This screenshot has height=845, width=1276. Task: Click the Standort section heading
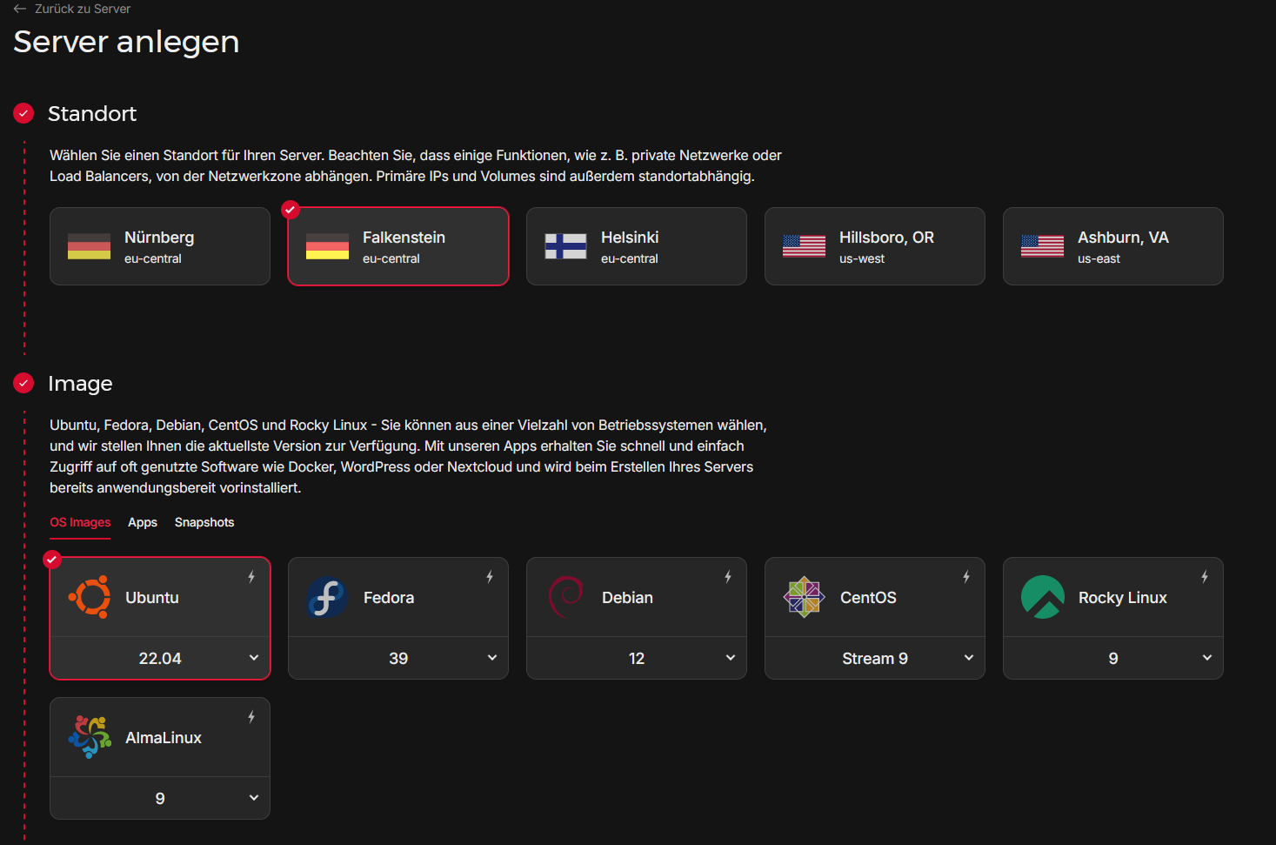92,113
